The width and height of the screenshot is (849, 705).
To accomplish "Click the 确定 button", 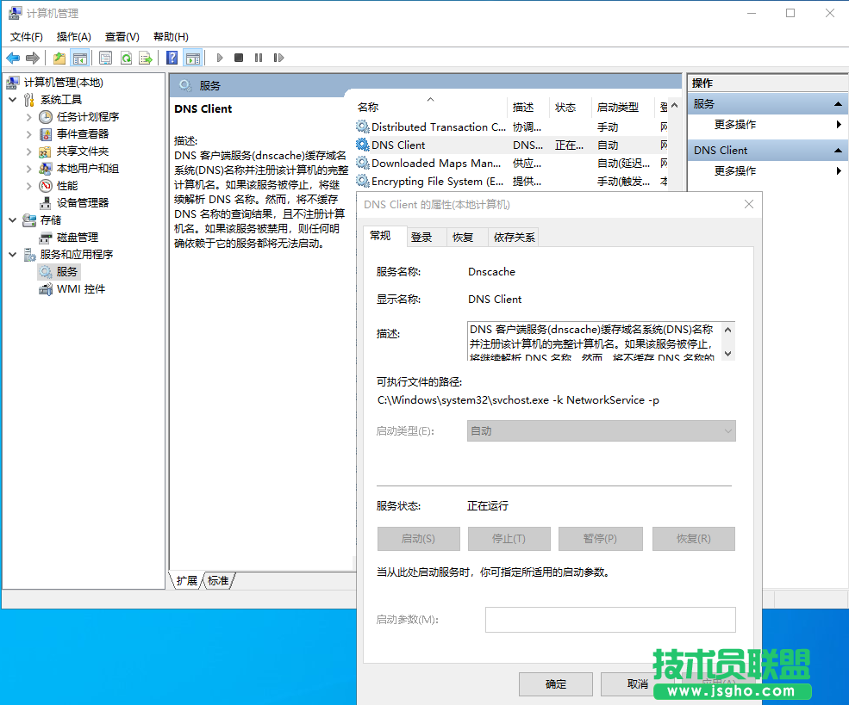I will (556, 683).
